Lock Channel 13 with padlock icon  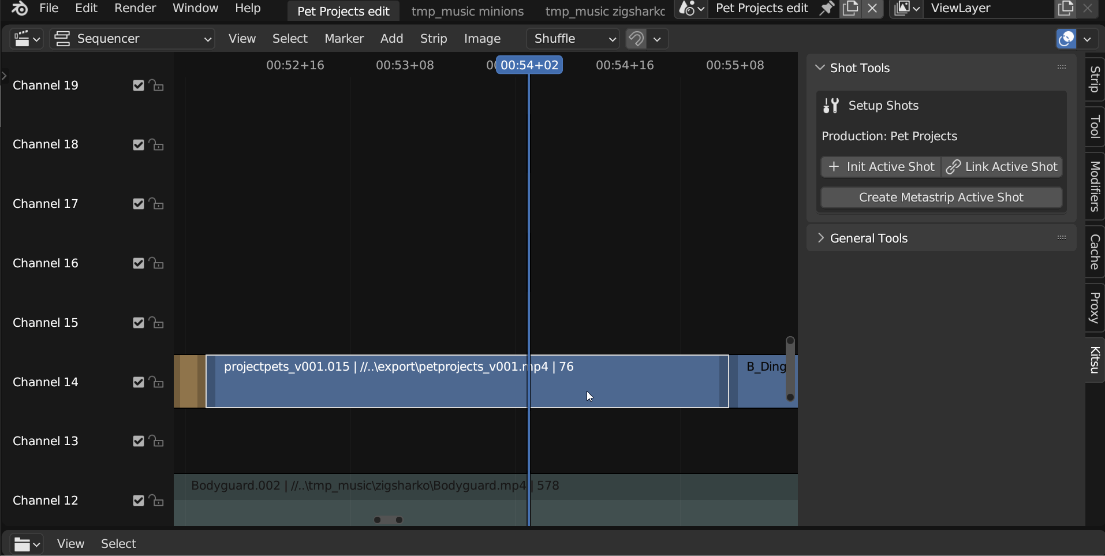[x=156, y=441]
